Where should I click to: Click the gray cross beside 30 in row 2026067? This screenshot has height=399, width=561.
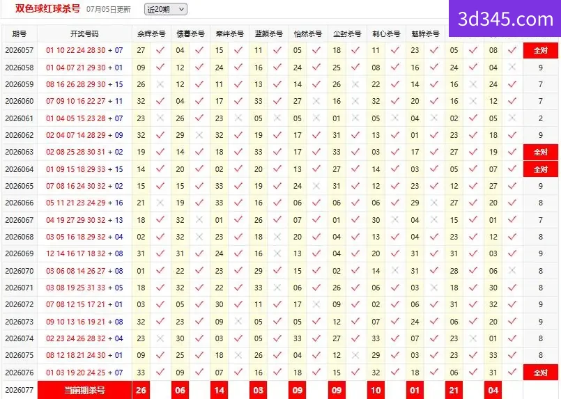[395, 220]
